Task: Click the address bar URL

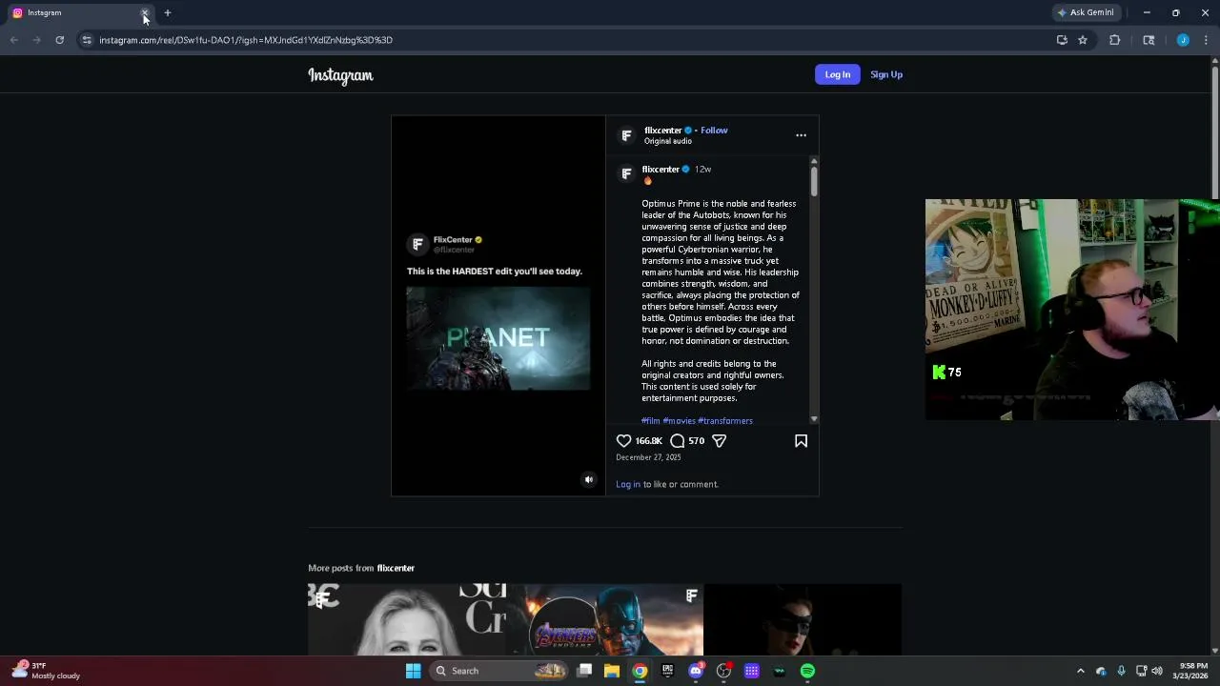Action: (246, 40)
